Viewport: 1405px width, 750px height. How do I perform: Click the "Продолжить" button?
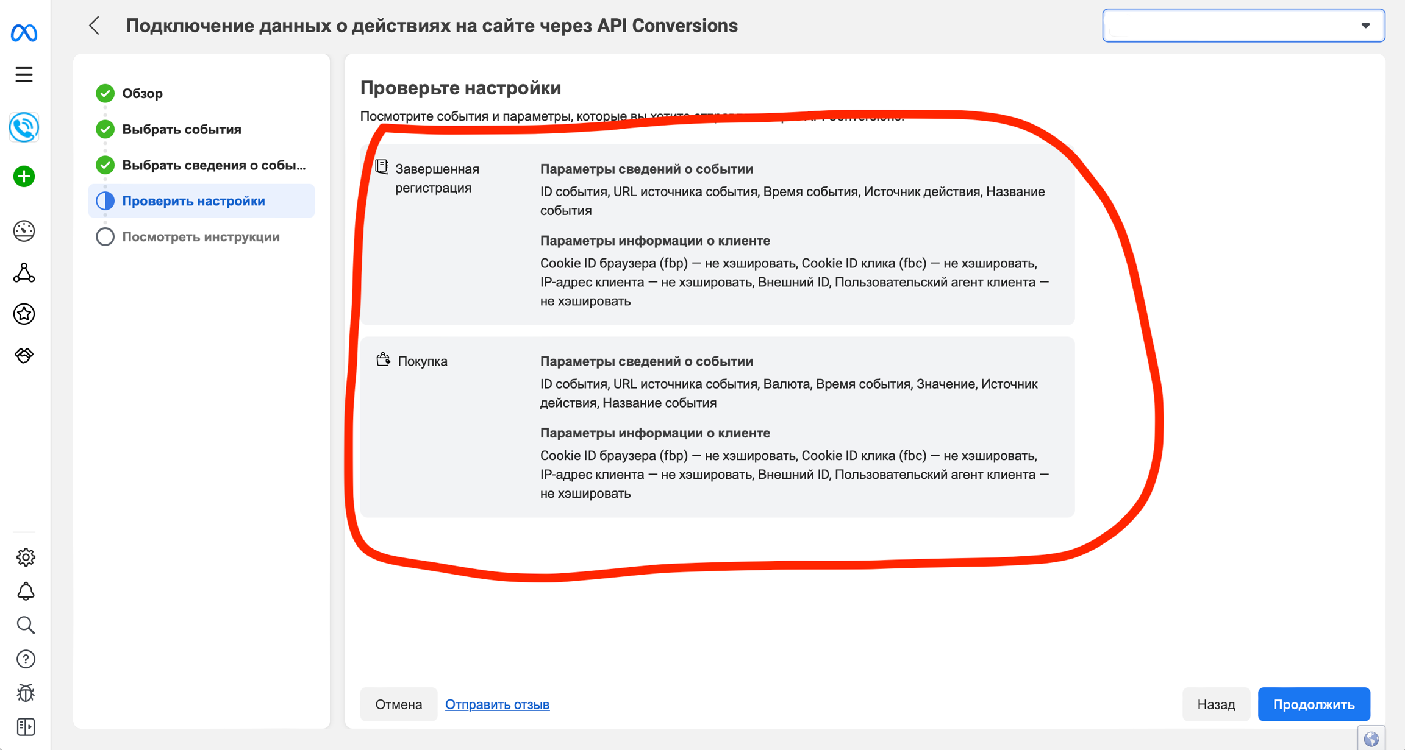point(1314,704)
